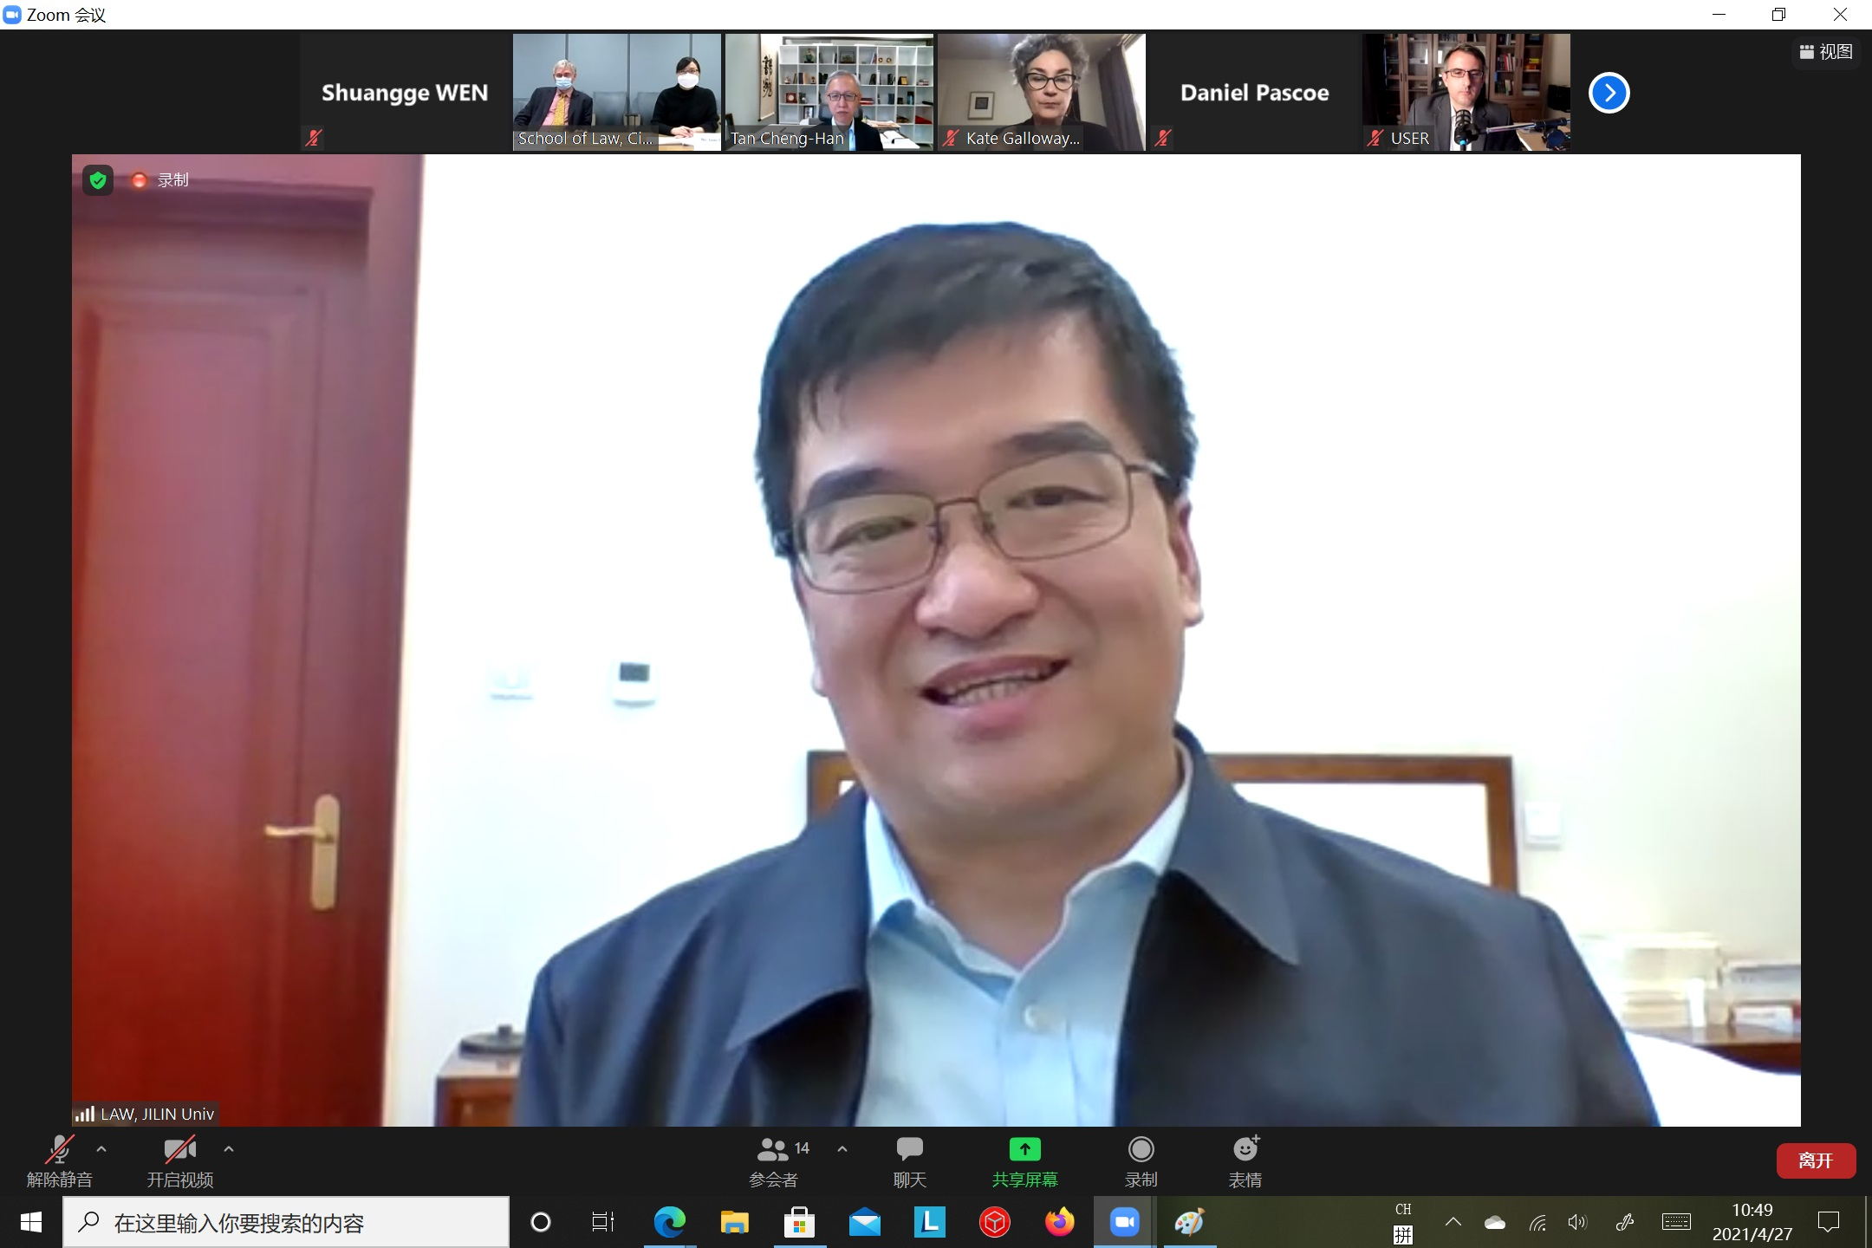Expand video options arrow beside 开启视频
The height and width of the screenshot is (1248, 1872).
[229, 1149]
